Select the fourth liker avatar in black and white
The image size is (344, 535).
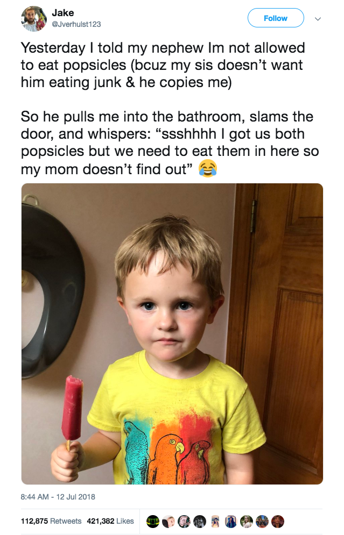[200, 522]
